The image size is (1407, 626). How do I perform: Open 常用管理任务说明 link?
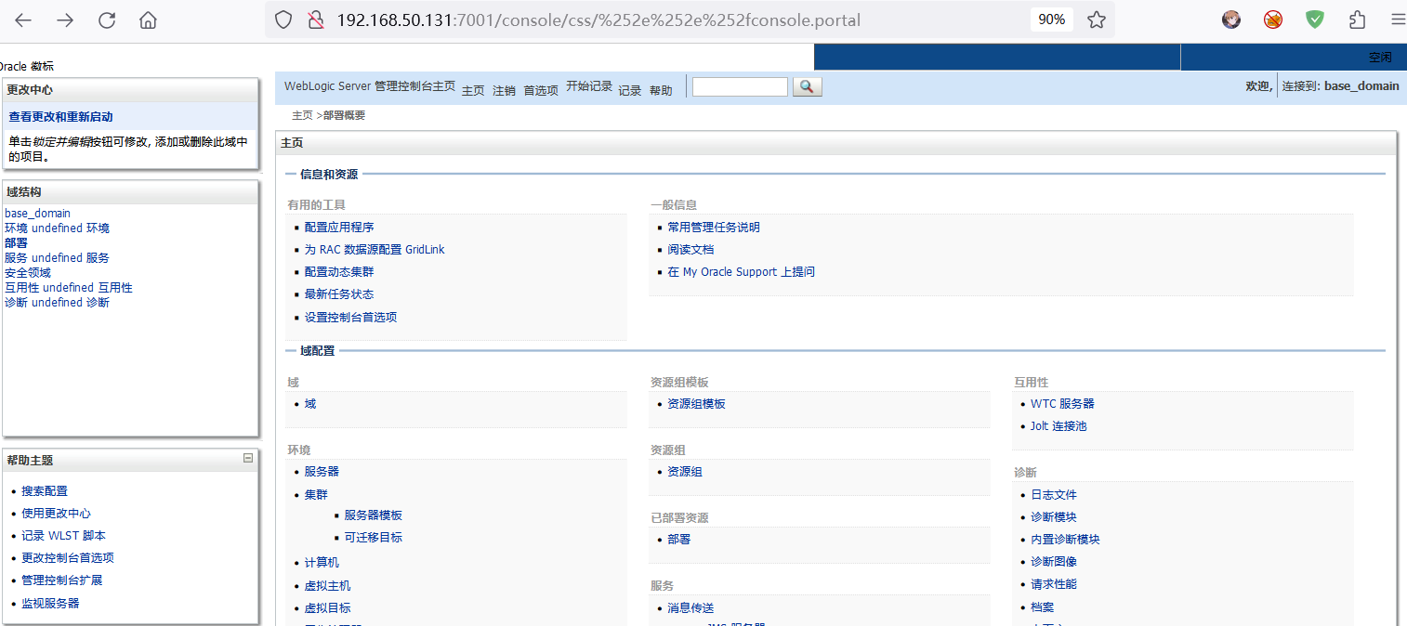click(714, 228)
